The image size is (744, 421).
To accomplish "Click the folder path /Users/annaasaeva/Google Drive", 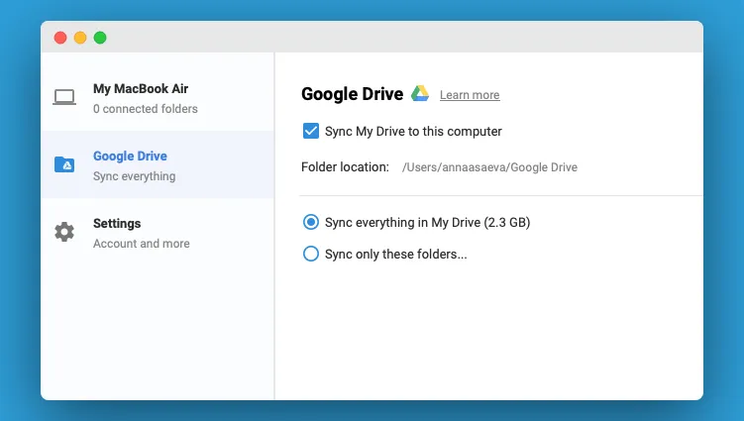I will pyautogui.click(x=489, y=167).
